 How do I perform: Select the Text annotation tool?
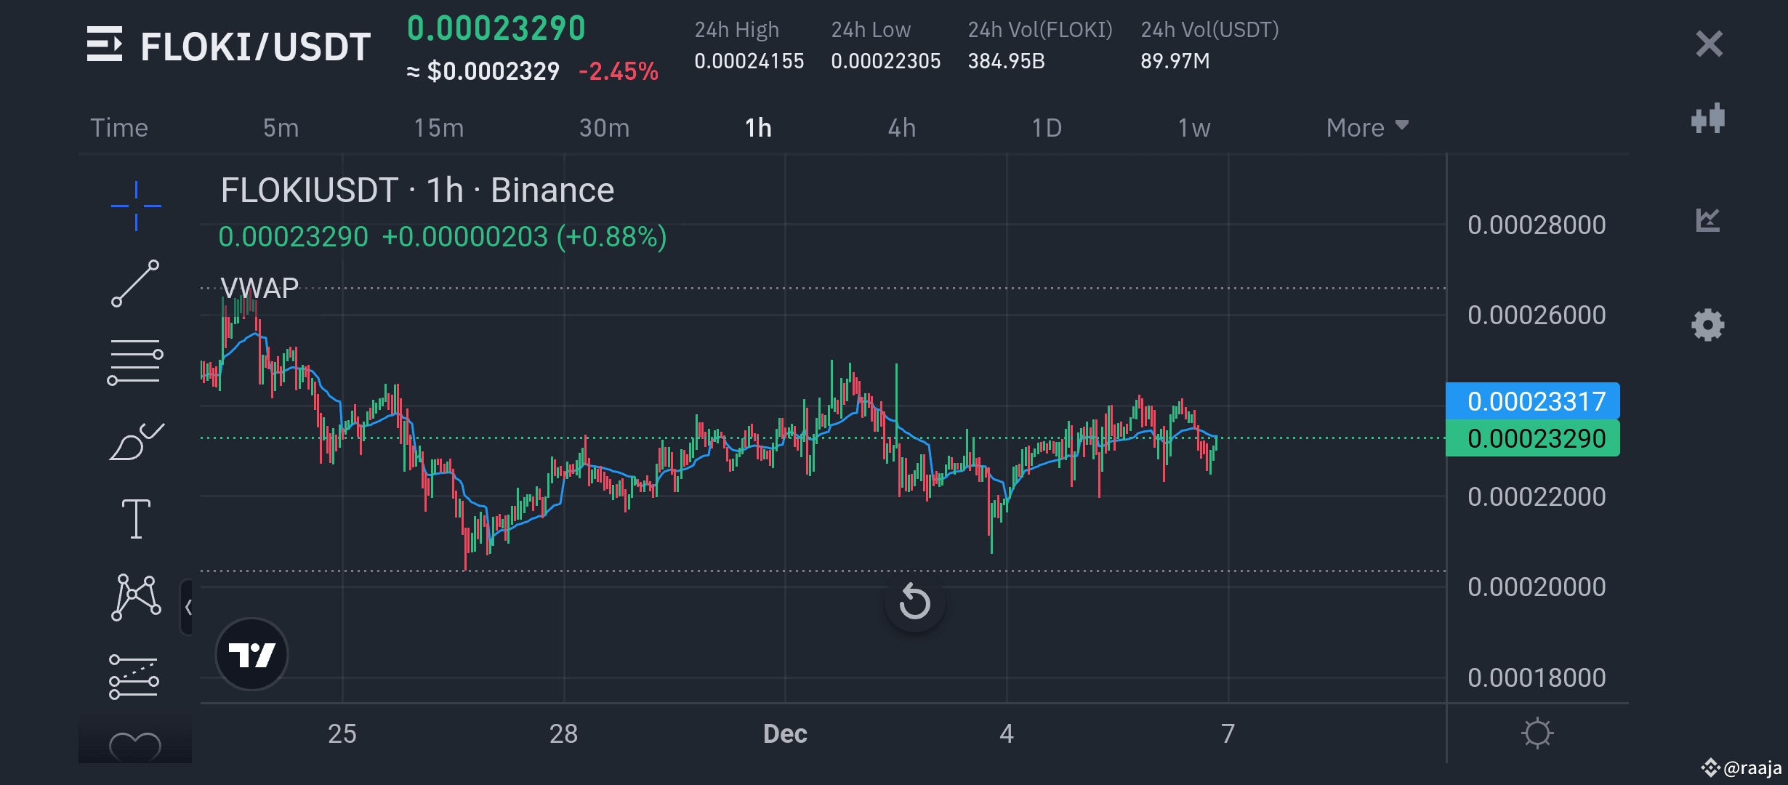(136, 519)
